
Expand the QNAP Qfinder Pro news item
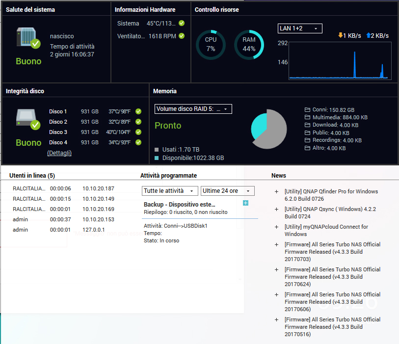coord(277,192)
